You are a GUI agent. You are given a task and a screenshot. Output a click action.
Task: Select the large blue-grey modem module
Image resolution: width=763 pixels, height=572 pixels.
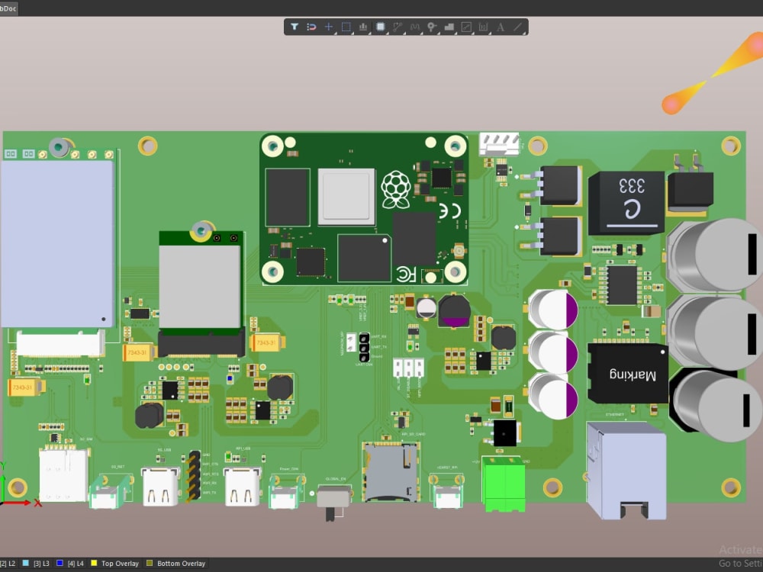(57, 244)
